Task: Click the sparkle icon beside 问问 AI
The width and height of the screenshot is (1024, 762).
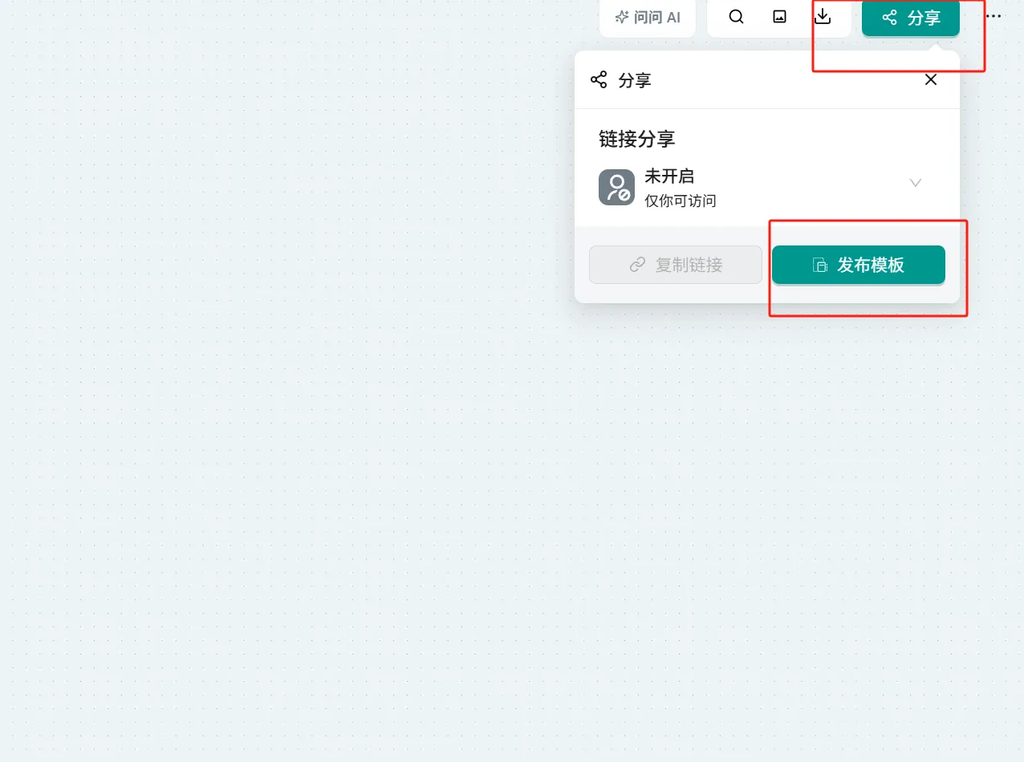Action: pyautogui.click(x=621, y=18)
